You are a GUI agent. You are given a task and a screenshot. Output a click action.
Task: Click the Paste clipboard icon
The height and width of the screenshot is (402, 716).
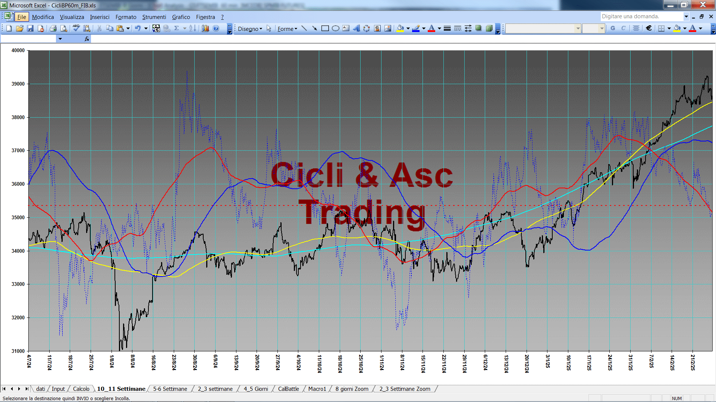(x=120, y=28)
